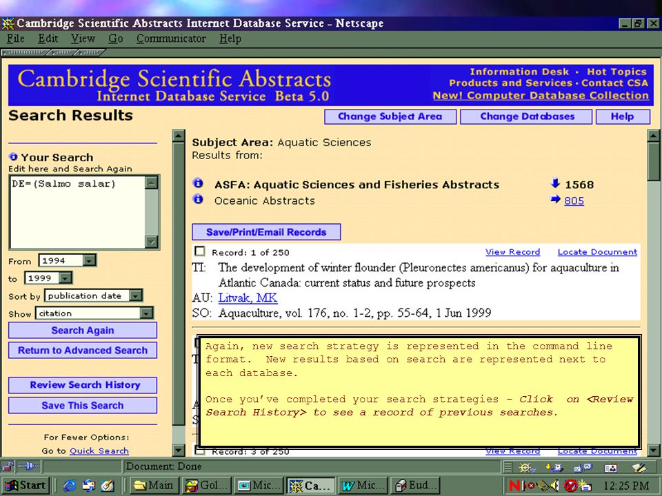Click Save This Search button
The image size is (662, 496).
tap(83, 405)
